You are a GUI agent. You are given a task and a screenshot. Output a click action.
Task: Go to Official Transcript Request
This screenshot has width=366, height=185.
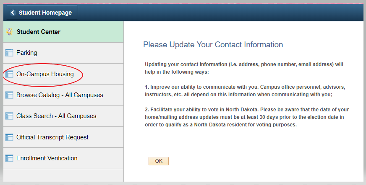(52, 137)
